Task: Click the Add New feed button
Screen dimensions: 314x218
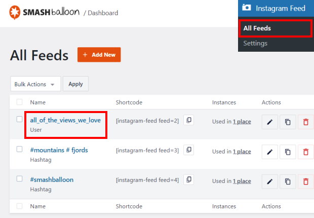Action: 99,55
